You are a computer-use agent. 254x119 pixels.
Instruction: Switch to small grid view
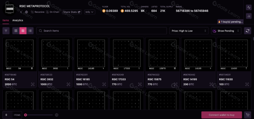point(23,31)
